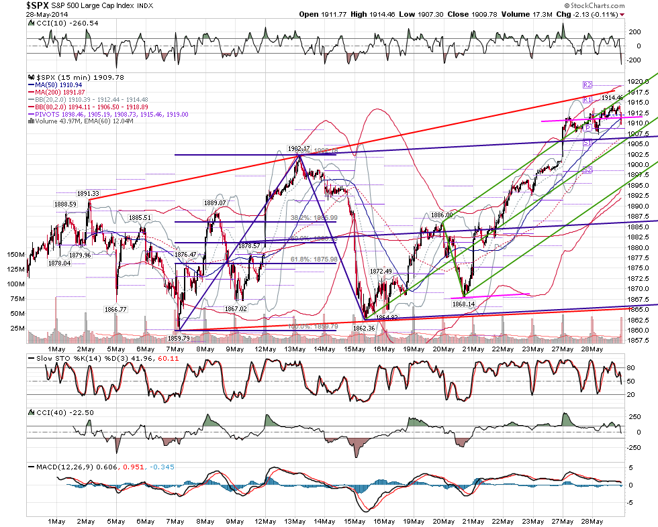Click the 38.2%: 1885.99 Fibonacci label
This screenshot has width=658, height=527.
(x=314, y=218)
